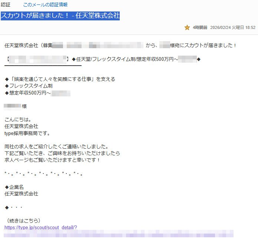The image size is (258, 241).
Task: Click 任天堂株式会社 below ◆企業名
Action: [21, 194]
